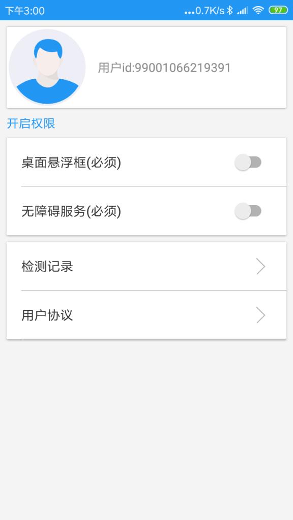Open 用户协议 using the arrow

tap(260, 315)
